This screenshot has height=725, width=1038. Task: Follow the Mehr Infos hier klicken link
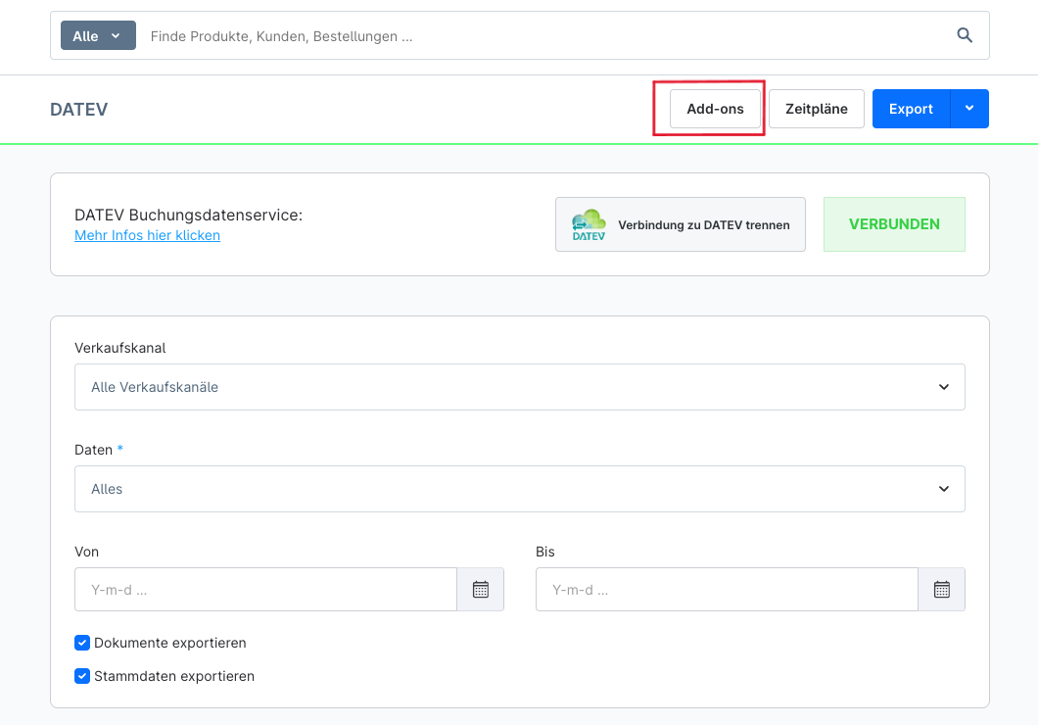pos(147,236)
